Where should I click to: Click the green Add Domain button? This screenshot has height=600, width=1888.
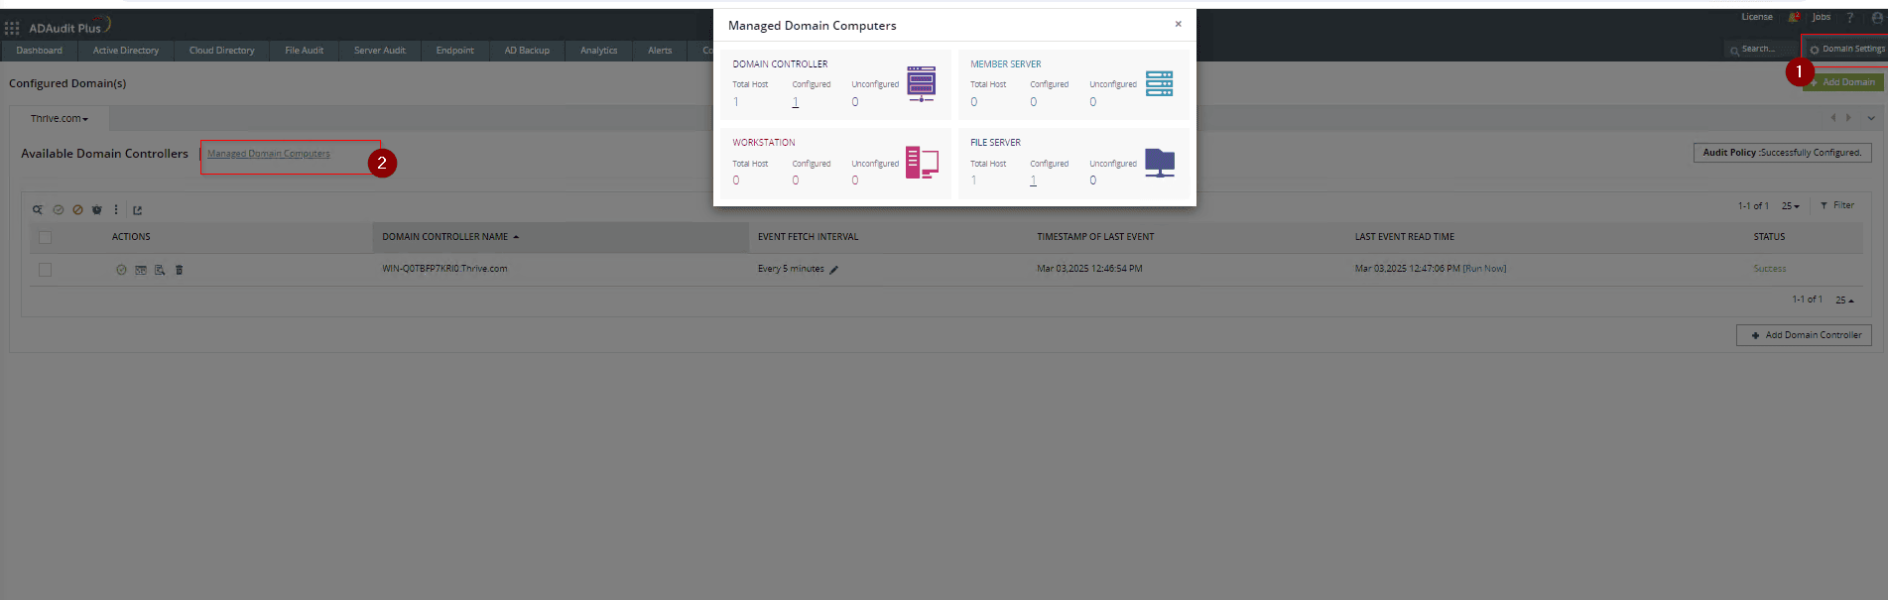pos(1843,82)
